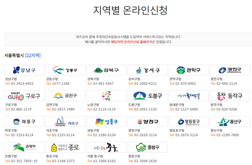The width and height of the screenshot is (252, 165).
Task: Open the 강북구 district banner
Action: pos(106,70)
